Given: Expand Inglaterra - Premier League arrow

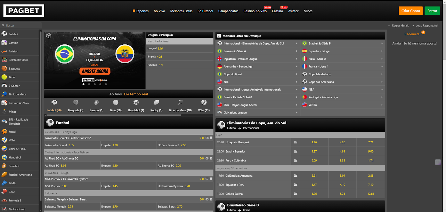Looking at the screenshot, I should point(297,59).
